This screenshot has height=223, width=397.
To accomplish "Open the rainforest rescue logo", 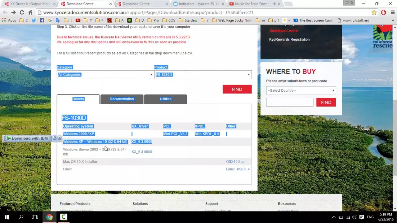I will click(383, 37).
